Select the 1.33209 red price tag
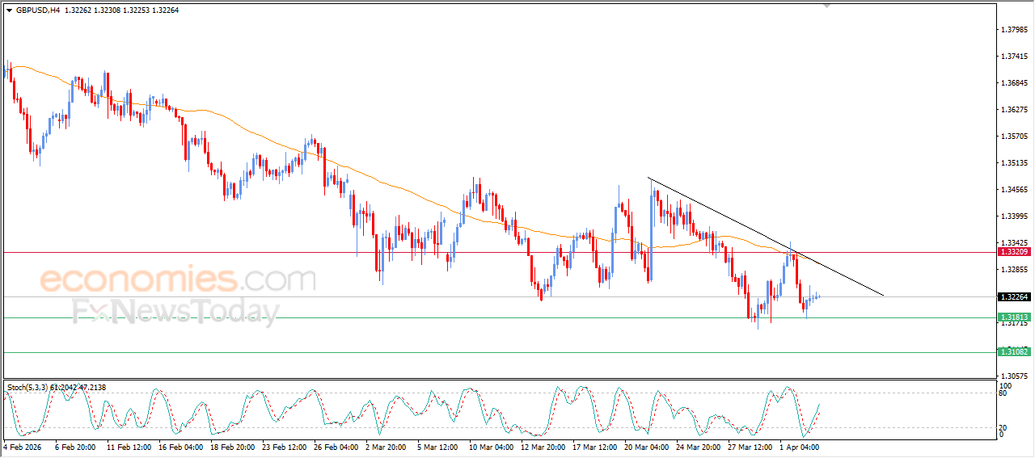The width and height of the screenshot is (1035, 458). click(1014, 252)
